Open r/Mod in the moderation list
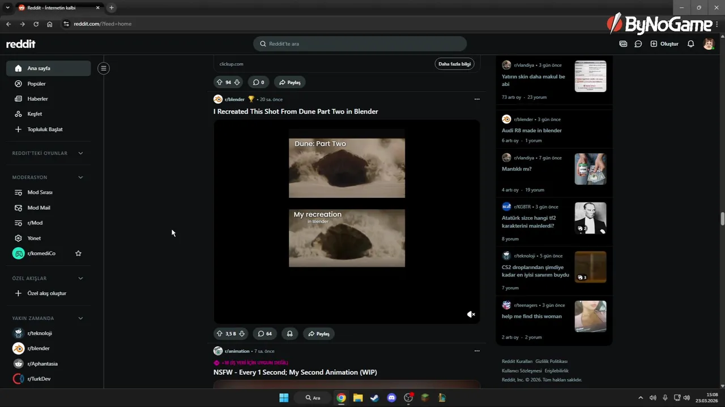This screenshot has width=725, height=407. 49,223
